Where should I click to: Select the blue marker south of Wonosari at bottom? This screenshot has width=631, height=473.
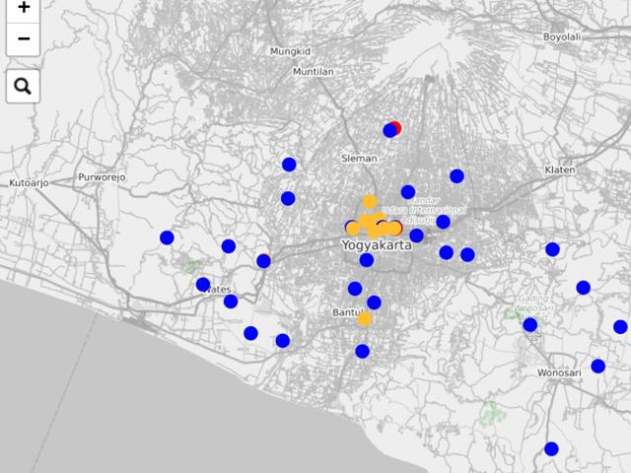[551, 449]
